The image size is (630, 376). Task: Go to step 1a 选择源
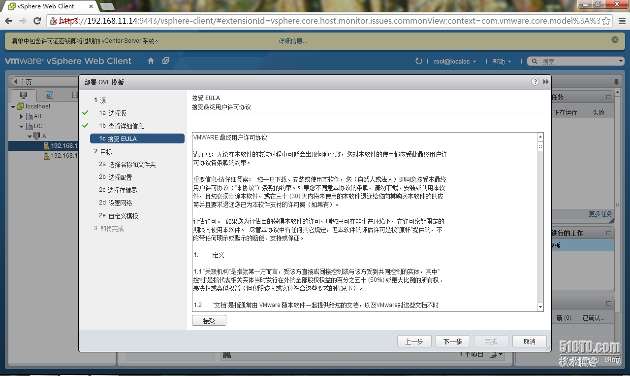[113, 113]
